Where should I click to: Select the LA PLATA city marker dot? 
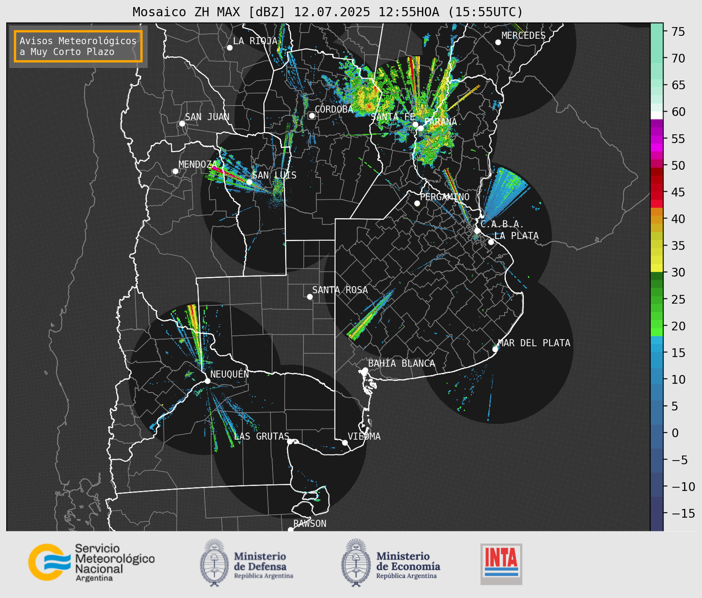[491, 242]
